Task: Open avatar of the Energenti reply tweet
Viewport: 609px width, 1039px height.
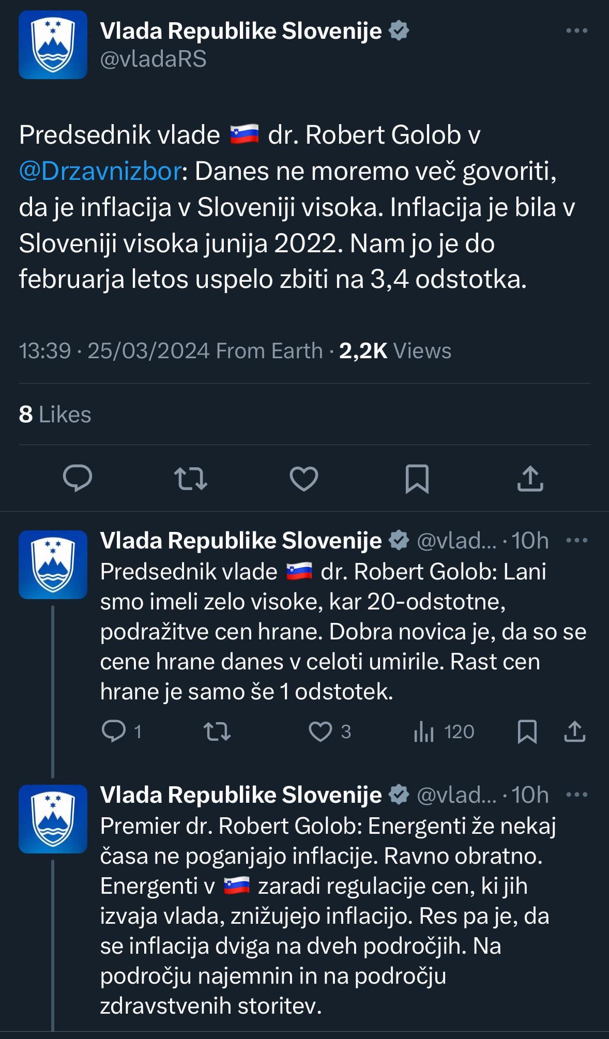Action: [53, 819]
